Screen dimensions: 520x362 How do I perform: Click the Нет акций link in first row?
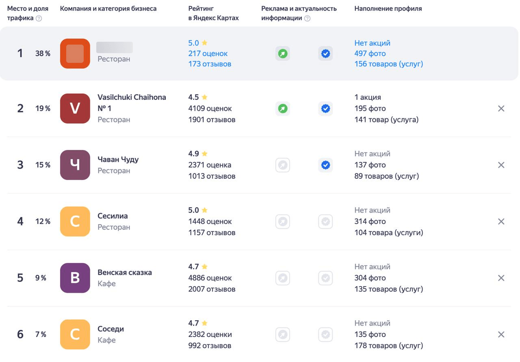pyautogui.click(x=372, y=43)
